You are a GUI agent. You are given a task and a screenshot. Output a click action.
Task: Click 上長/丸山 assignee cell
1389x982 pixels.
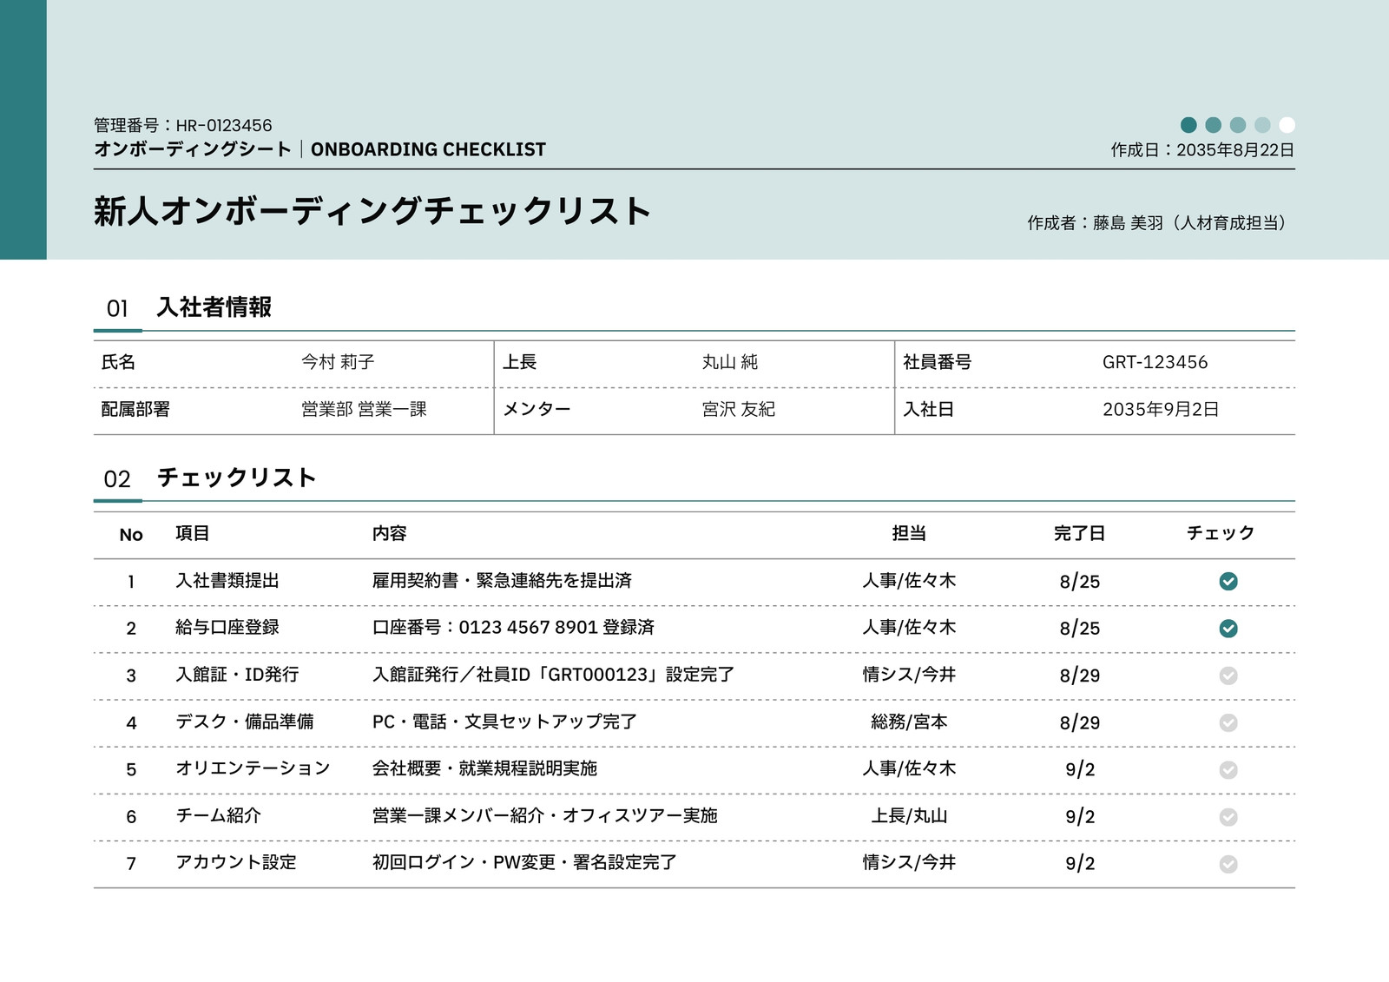point(909,815)
